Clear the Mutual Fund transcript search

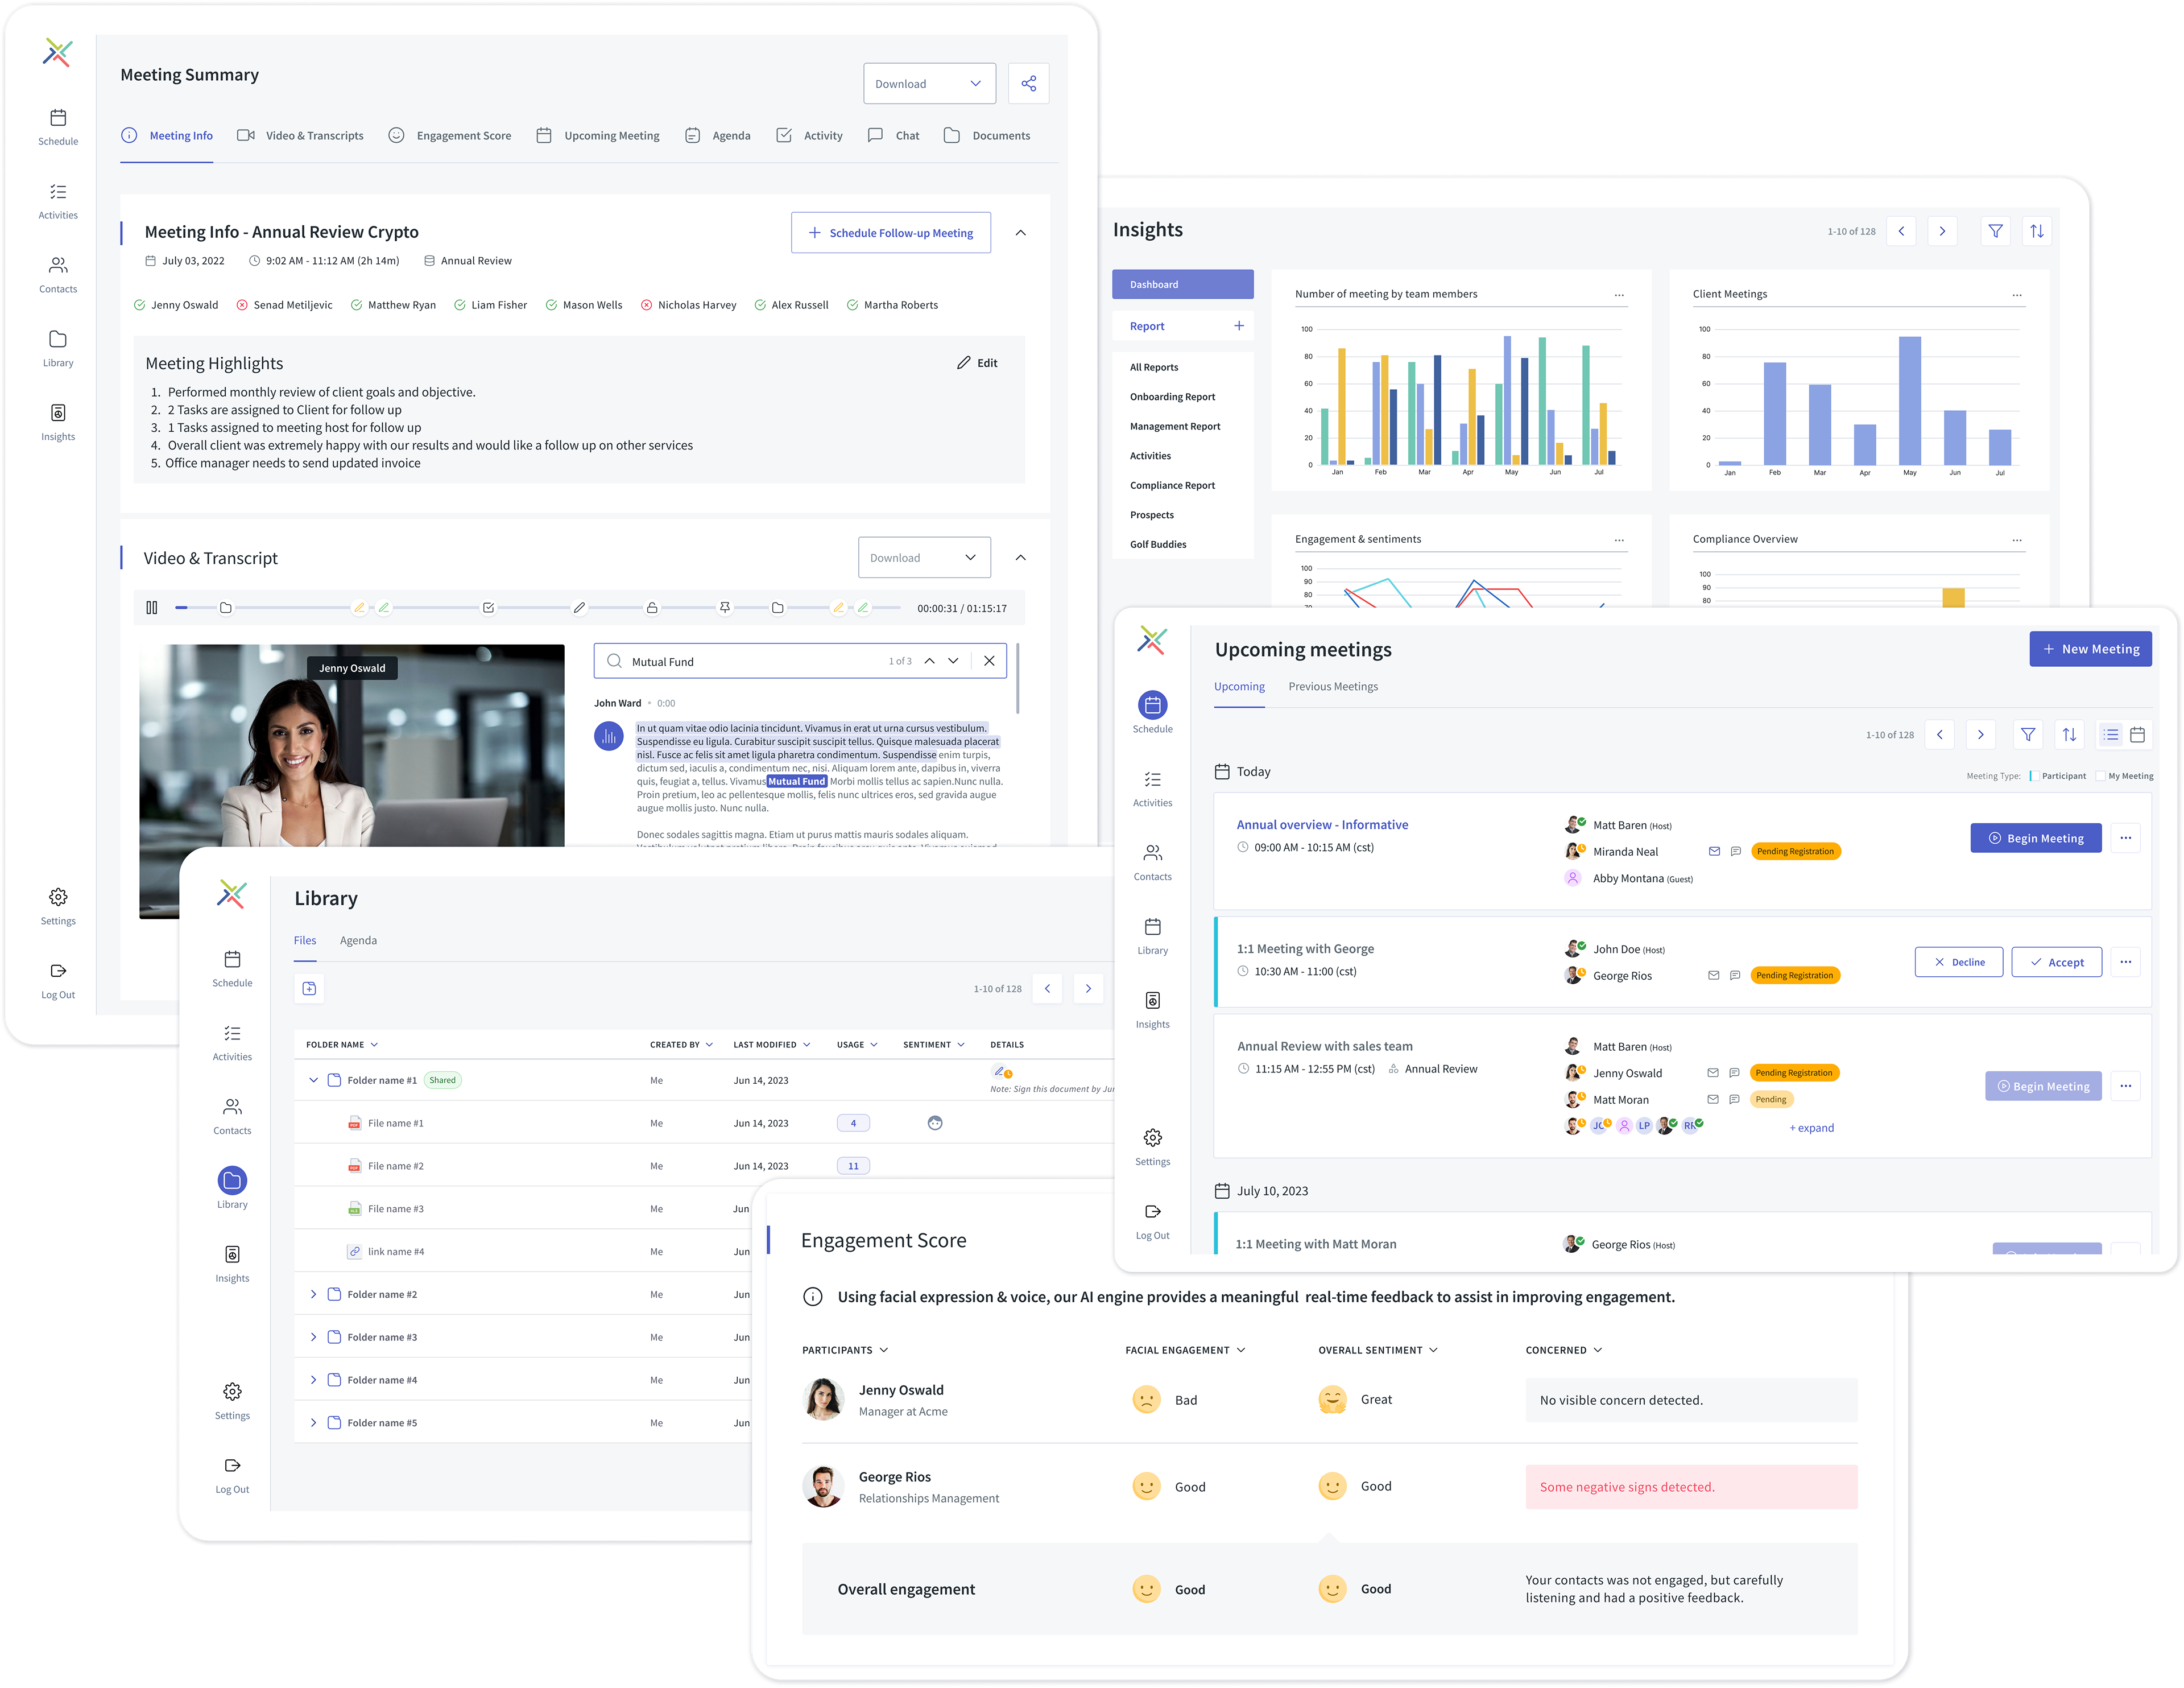coord(989,662)
